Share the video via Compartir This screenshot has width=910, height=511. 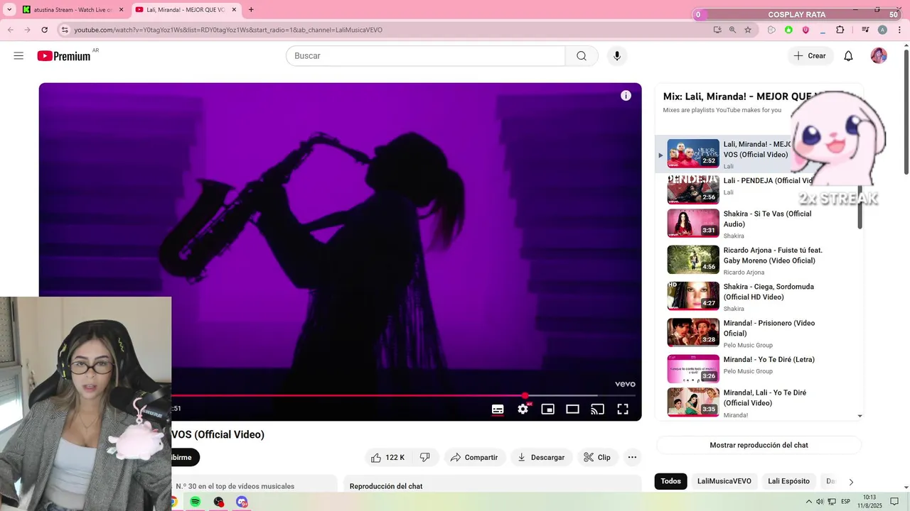coord(474,458)
